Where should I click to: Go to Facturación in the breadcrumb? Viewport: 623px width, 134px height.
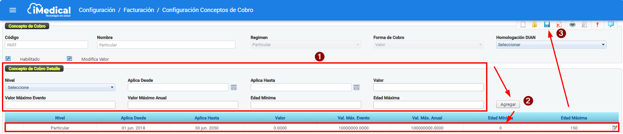[139, 10]
